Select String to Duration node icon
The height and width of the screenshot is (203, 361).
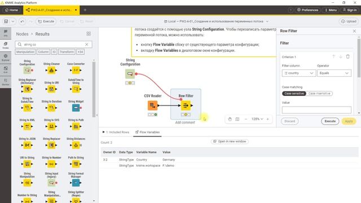coord(51,108)
